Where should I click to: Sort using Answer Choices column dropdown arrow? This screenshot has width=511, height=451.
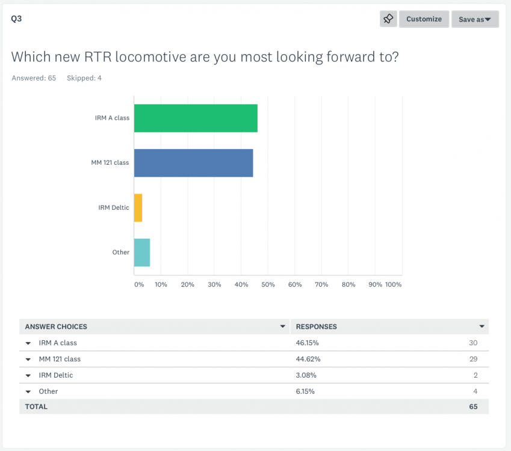(x=282, y=327)
